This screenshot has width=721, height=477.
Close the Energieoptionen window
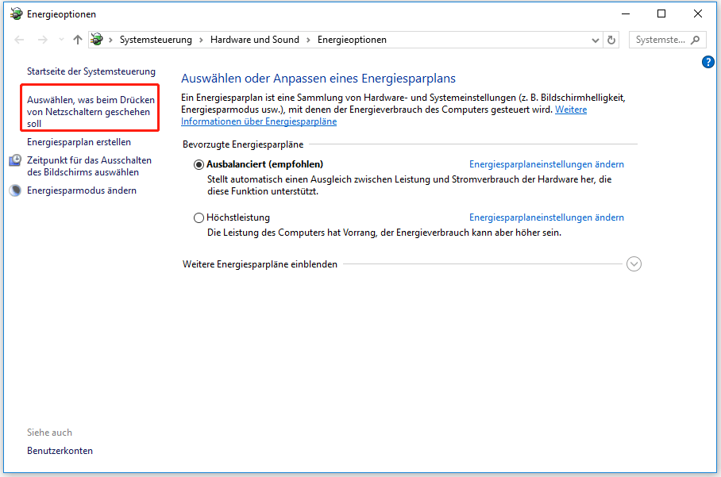pos(697,13)
